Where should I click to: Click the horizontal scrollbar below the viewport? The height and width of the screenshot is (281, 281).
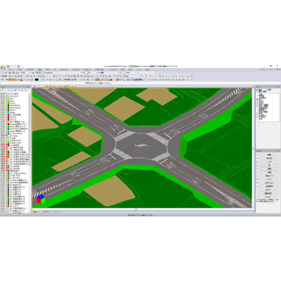click(x=142, y=209)
